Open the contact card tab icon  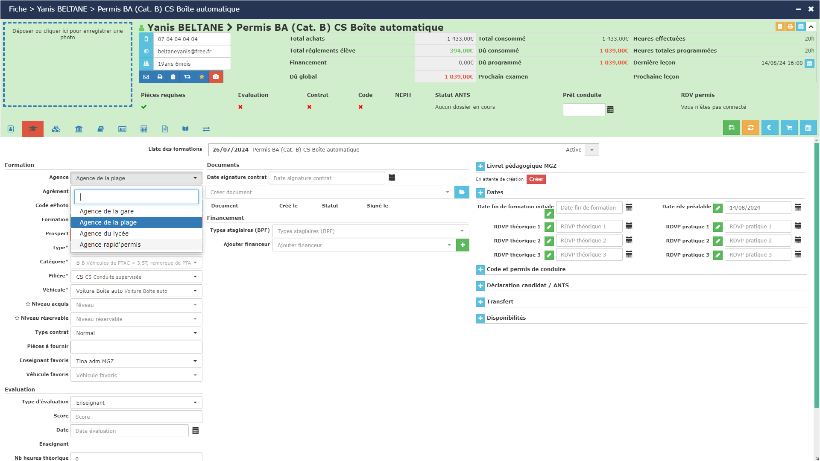pyautogui.click(x=11, y=129)
